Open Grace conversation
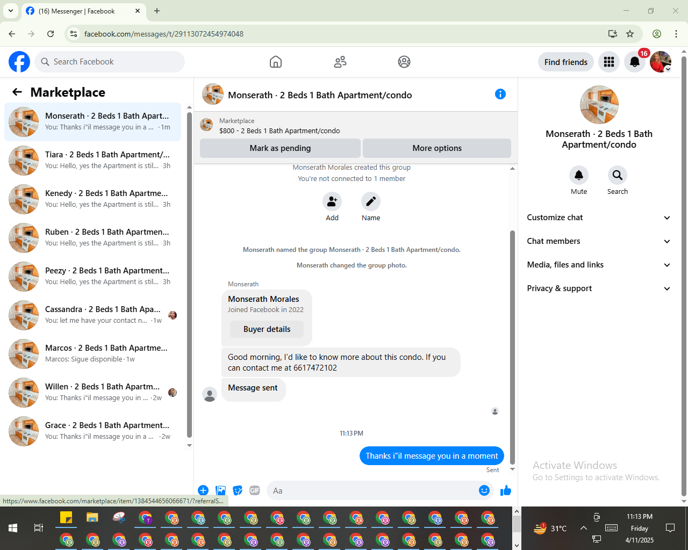688x550 pixels. pos(93,431)
